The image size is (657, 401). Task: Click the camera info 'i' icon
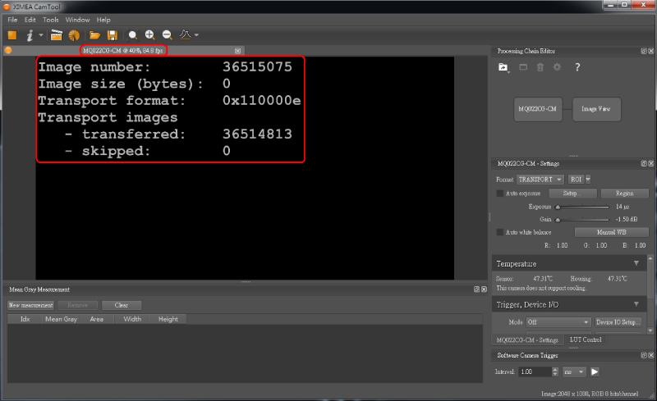click(x=30, y=35)
